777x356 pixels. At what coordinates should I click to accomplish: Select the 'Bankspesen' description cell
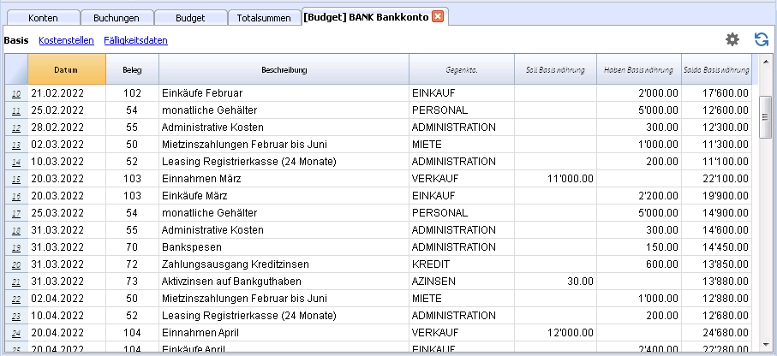[284, 247]
